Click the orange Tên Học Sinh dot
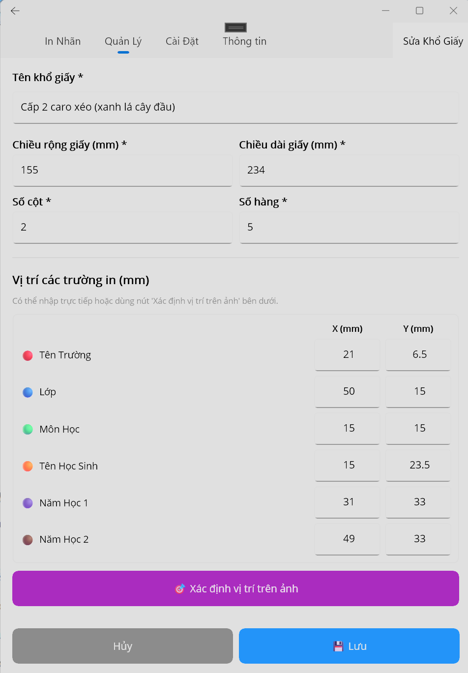This screenshot has height=673, width=468. pos(28,466)
